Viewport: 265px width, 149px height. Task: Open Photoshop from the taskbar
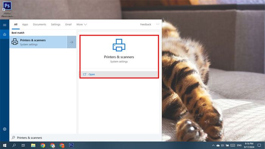(x=71, y=145)
